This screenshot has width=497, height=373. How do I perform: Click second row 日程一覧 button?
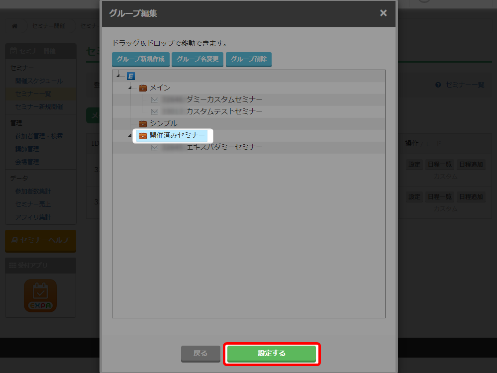click(440, 197)
